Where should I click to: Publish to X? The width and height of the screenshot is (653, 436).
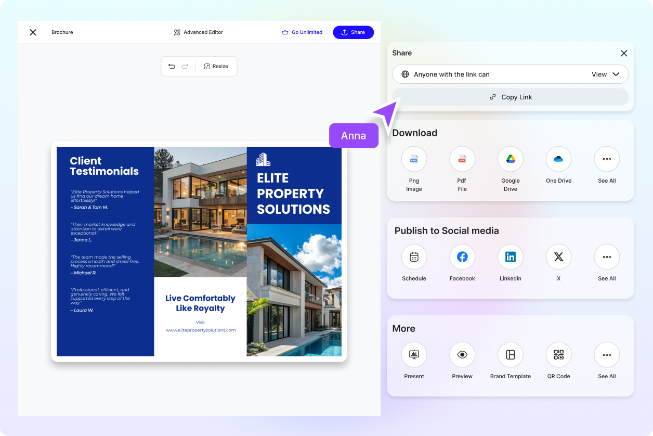pyautogui.click(x=558, y=257)
